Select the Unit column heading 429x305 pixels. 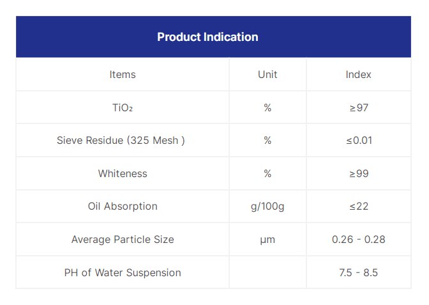pos(267,74)
